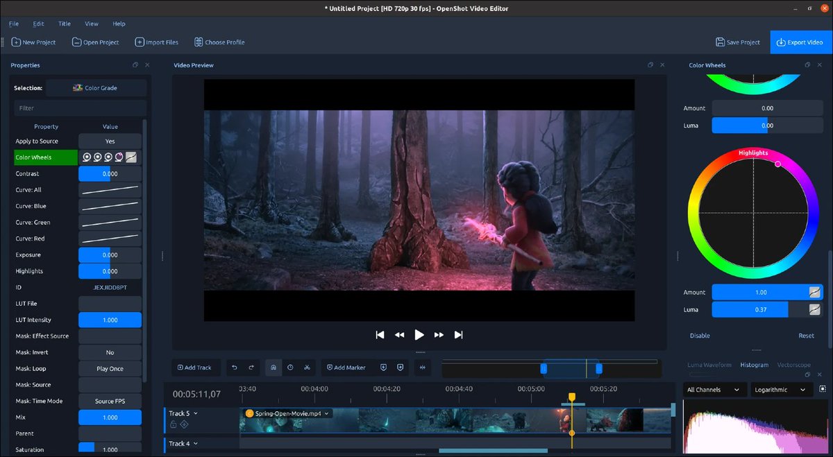
Task: Click the properties Filter input field
Action: click(x=80, y=108)
